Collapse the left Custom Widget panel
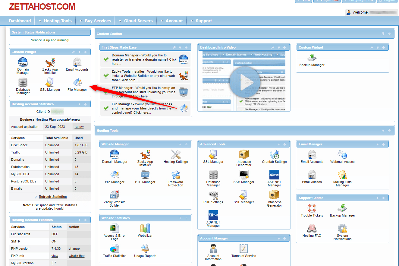The height and width of the screenshot is (266, 399). tap(80, 52)
